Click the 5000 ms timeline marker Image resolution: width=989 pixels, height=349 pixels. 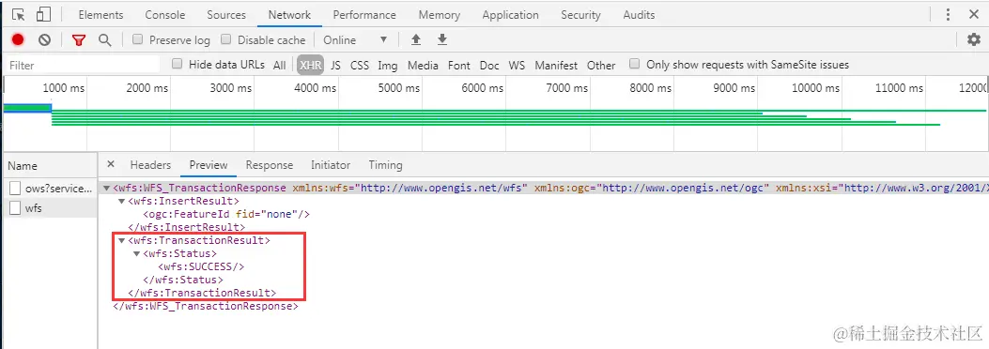point(399,88)
